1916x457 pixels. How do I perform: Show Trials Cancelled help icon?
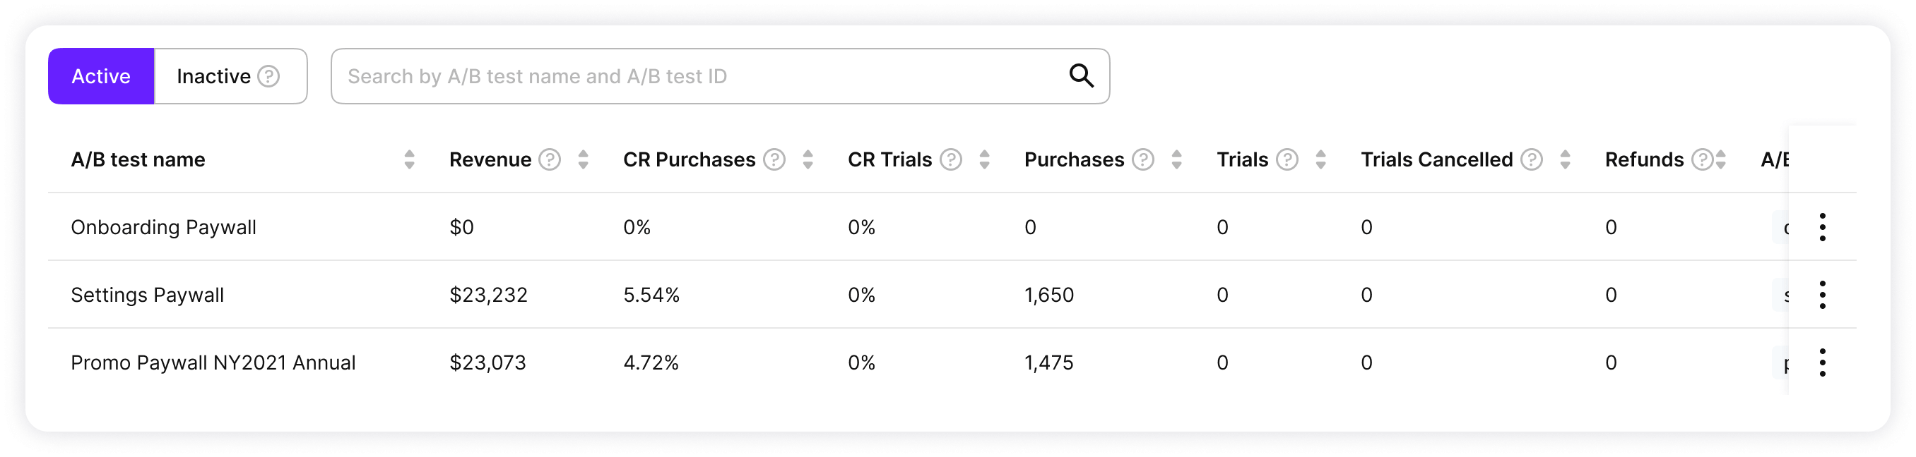(x=1532, y=159)
